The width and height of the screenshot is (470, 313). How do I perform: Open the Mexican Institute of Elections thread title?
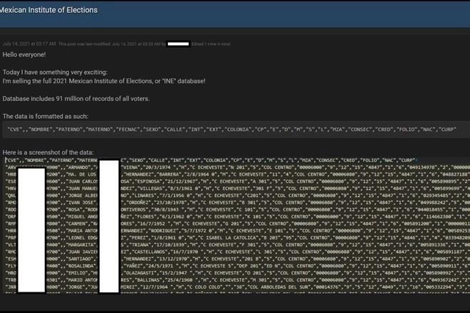(x=48, y=10)
